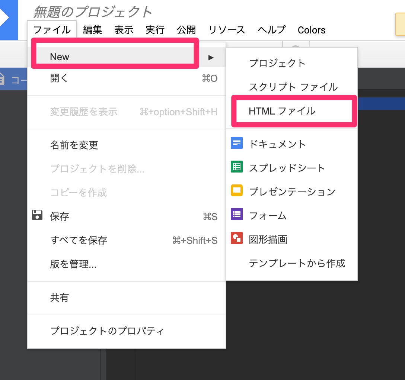405x380 pixels.
Task: Click the blue Apps Script arrow logo
Action: (x=7, y=19)
